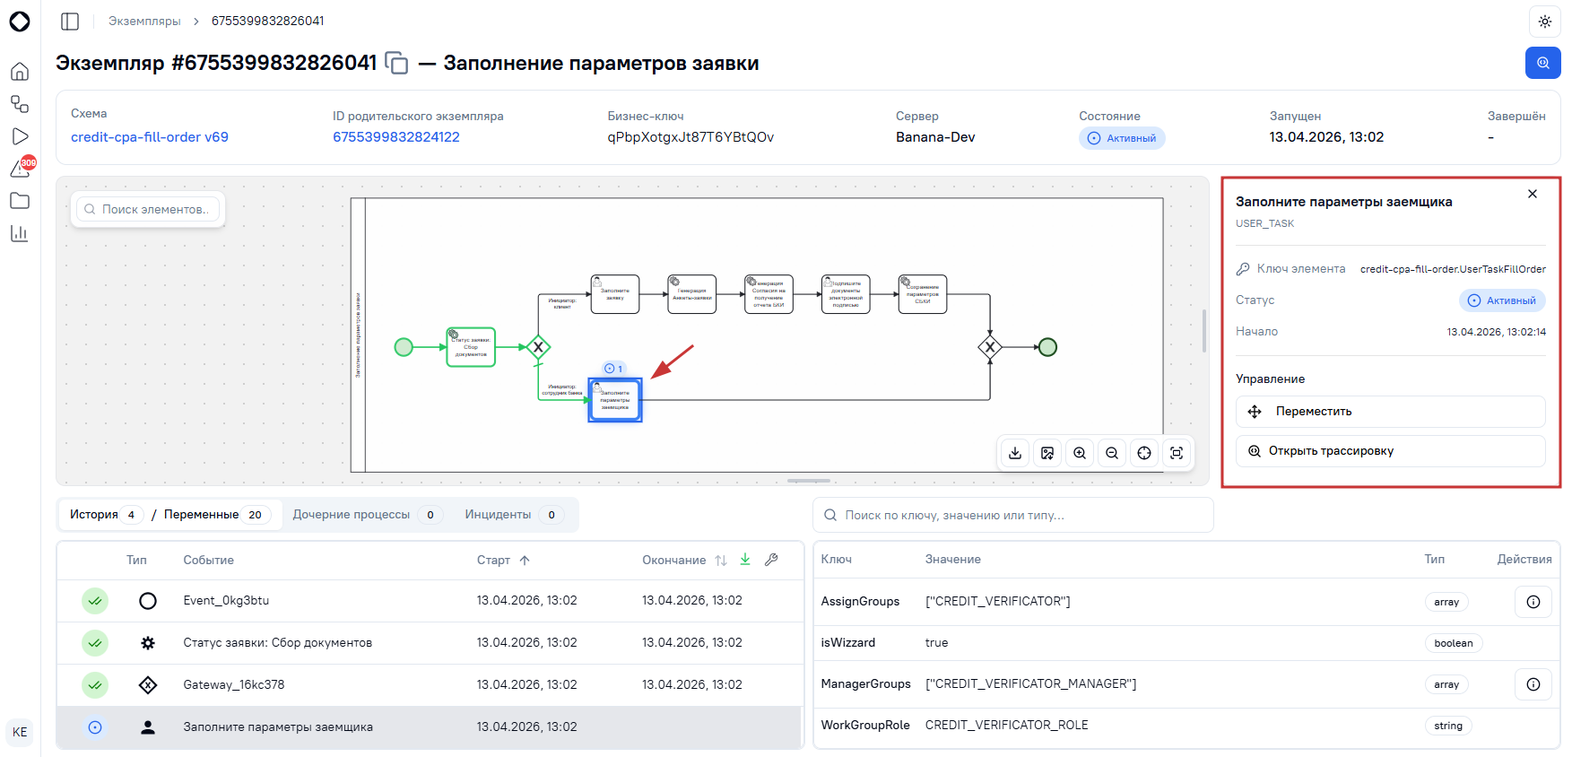Image resolution: width=1572 pixels, height=757 pixels.
Task: Open the folder icon in the sidebar
Action: pos(20,201)
